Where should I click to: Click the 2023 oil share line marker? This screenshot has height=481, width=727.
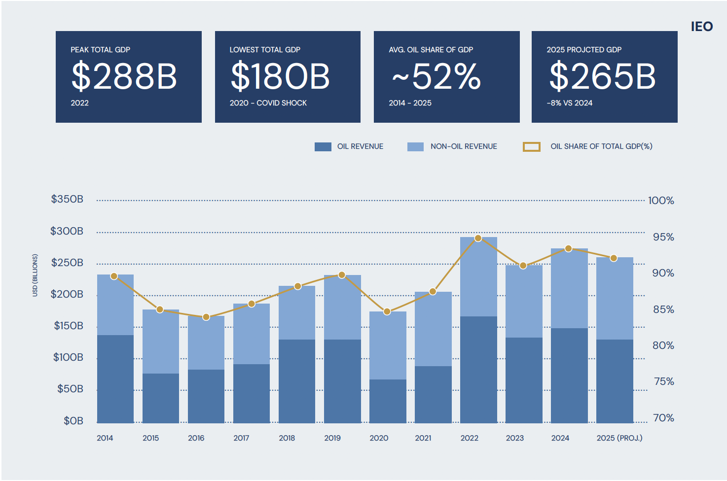523,266
